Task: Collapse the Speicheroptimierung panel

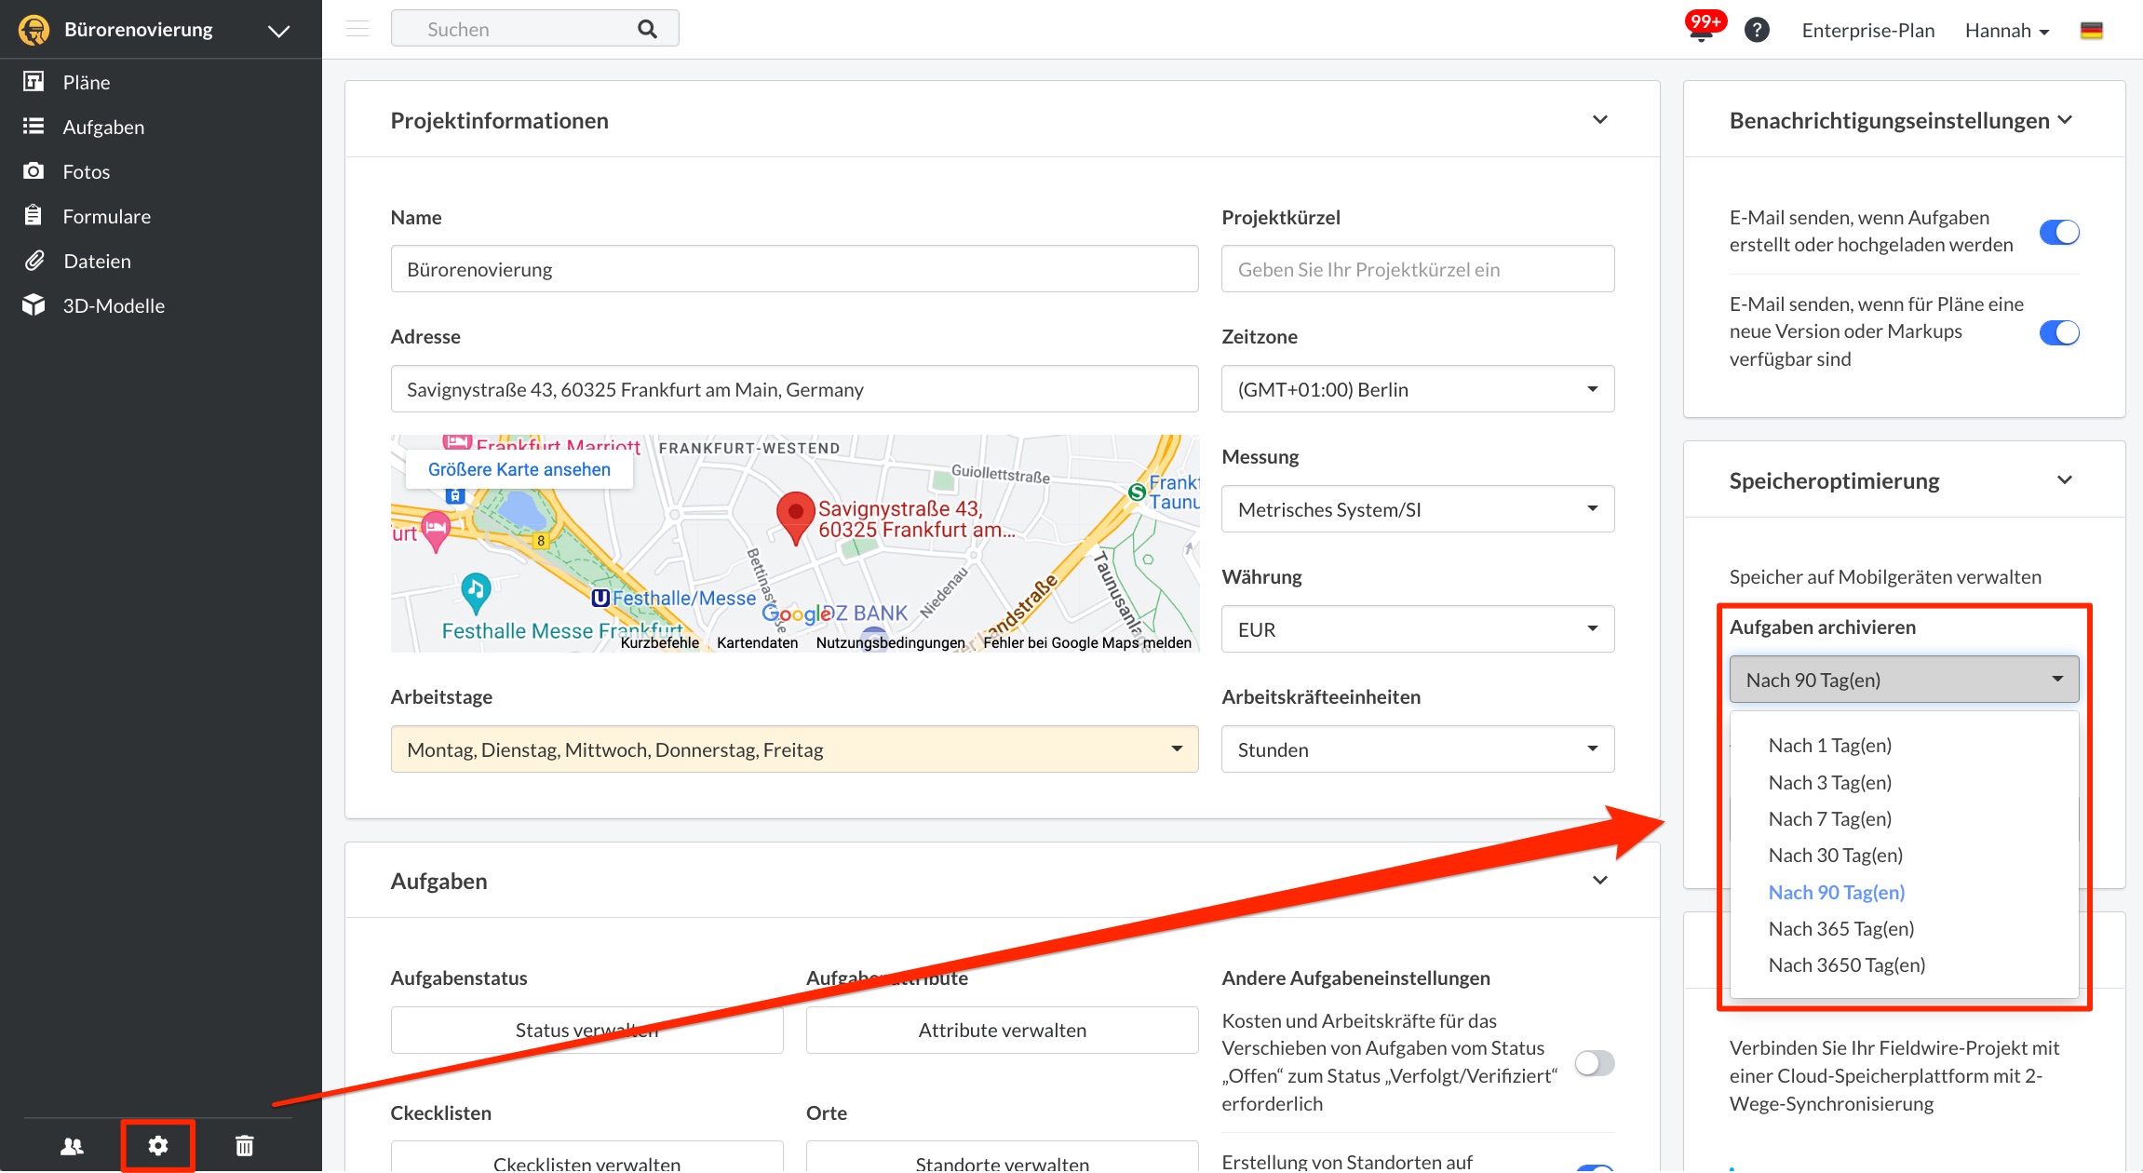Action: coord(2065,480)
